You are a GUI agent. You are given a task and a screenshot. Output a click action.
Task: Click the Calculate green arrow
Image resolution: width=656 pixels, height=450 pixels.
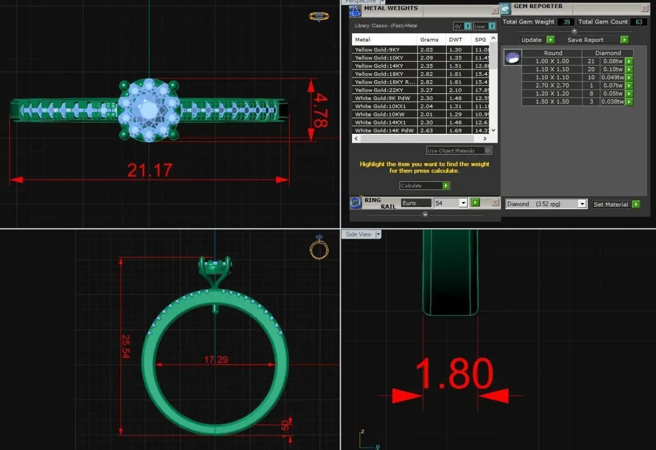click(x=446, y=186)
